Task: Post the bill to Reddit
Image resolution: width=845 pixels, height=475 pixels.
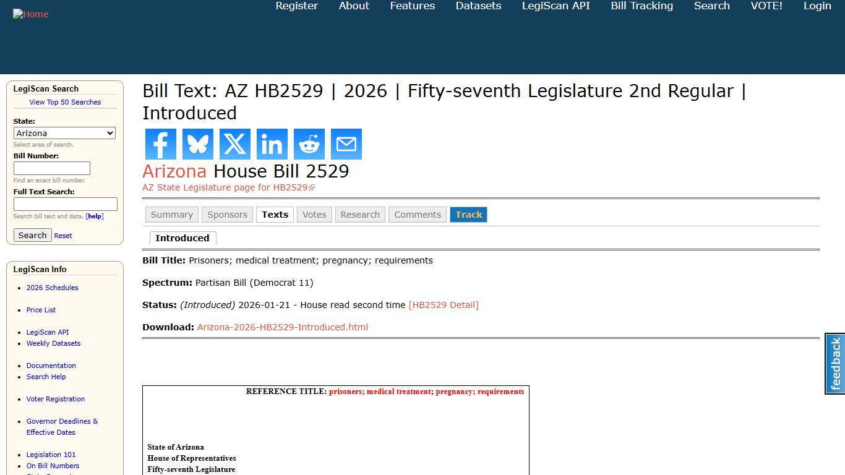Action: (x=309, y=143)
